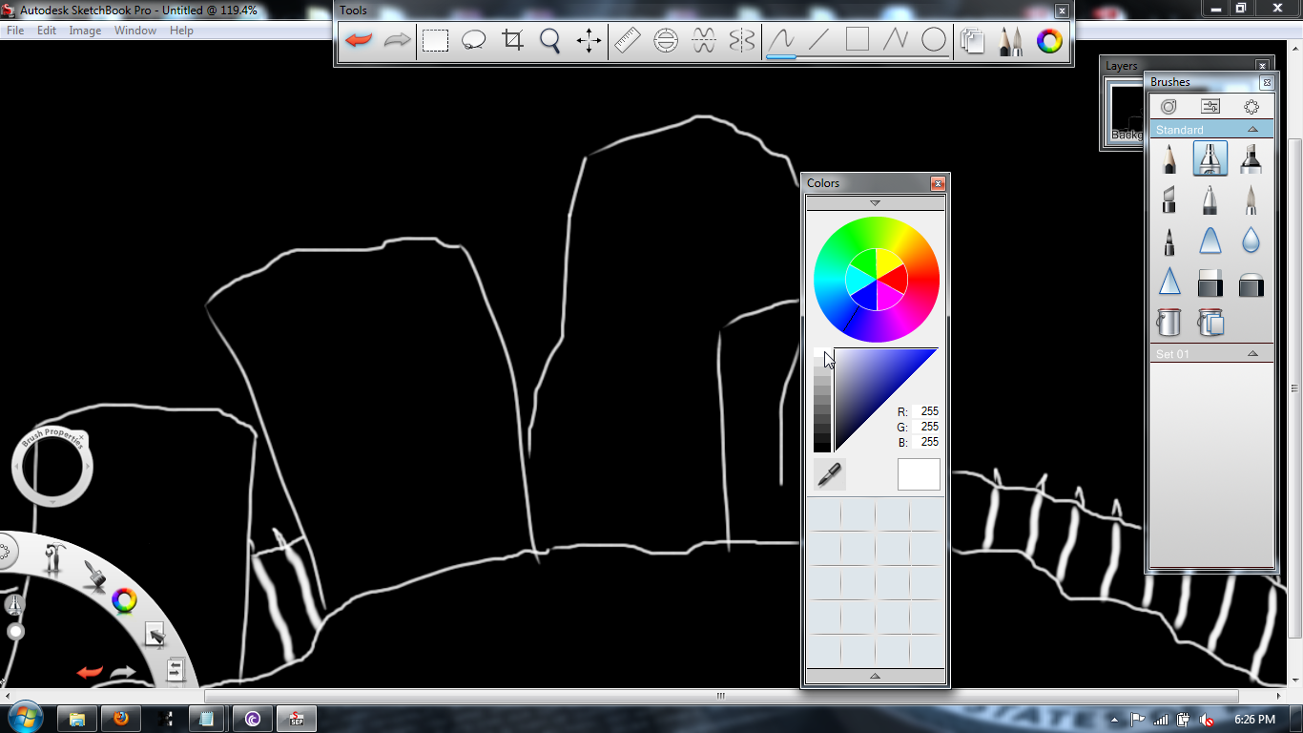Open the Help menu
The image size is (1303, 733).
click(181, 31)
